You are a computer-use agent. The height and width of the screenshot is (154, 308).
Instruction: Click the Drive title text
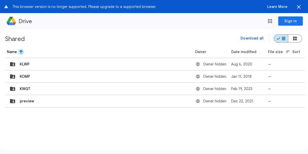[25, 21]
